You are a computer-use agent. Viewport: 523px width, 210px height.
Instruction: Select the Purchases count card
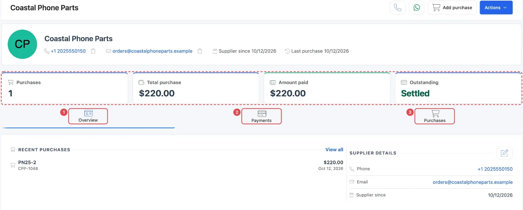pyautogui.click(x=65, y=88)
